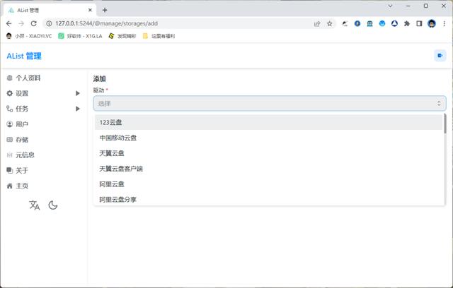
Task: Open the 这里有福利 bookmark folder
Action: click(159, 36)
